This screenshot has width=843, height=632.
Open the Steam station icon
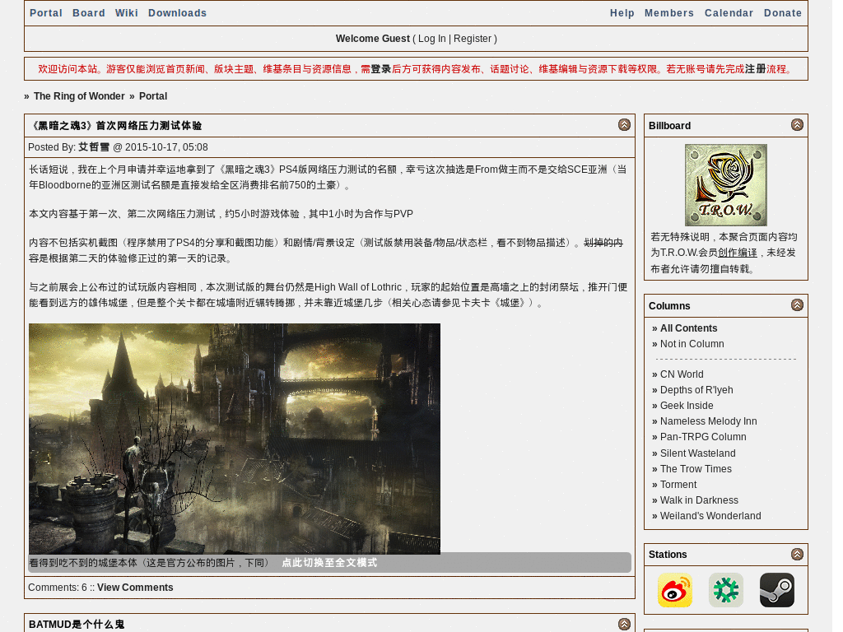pos(776,590)
